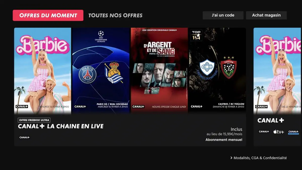The image size is (302, 170).
Task: Select the Achat magasin button
Action: [266, 15]
